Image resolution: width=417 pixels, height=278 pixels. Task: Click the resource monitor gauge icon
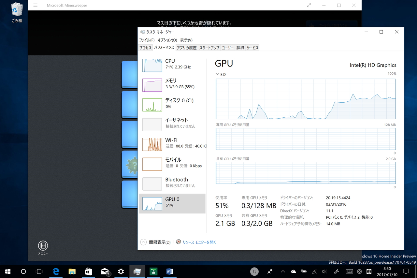pos(179,242)
